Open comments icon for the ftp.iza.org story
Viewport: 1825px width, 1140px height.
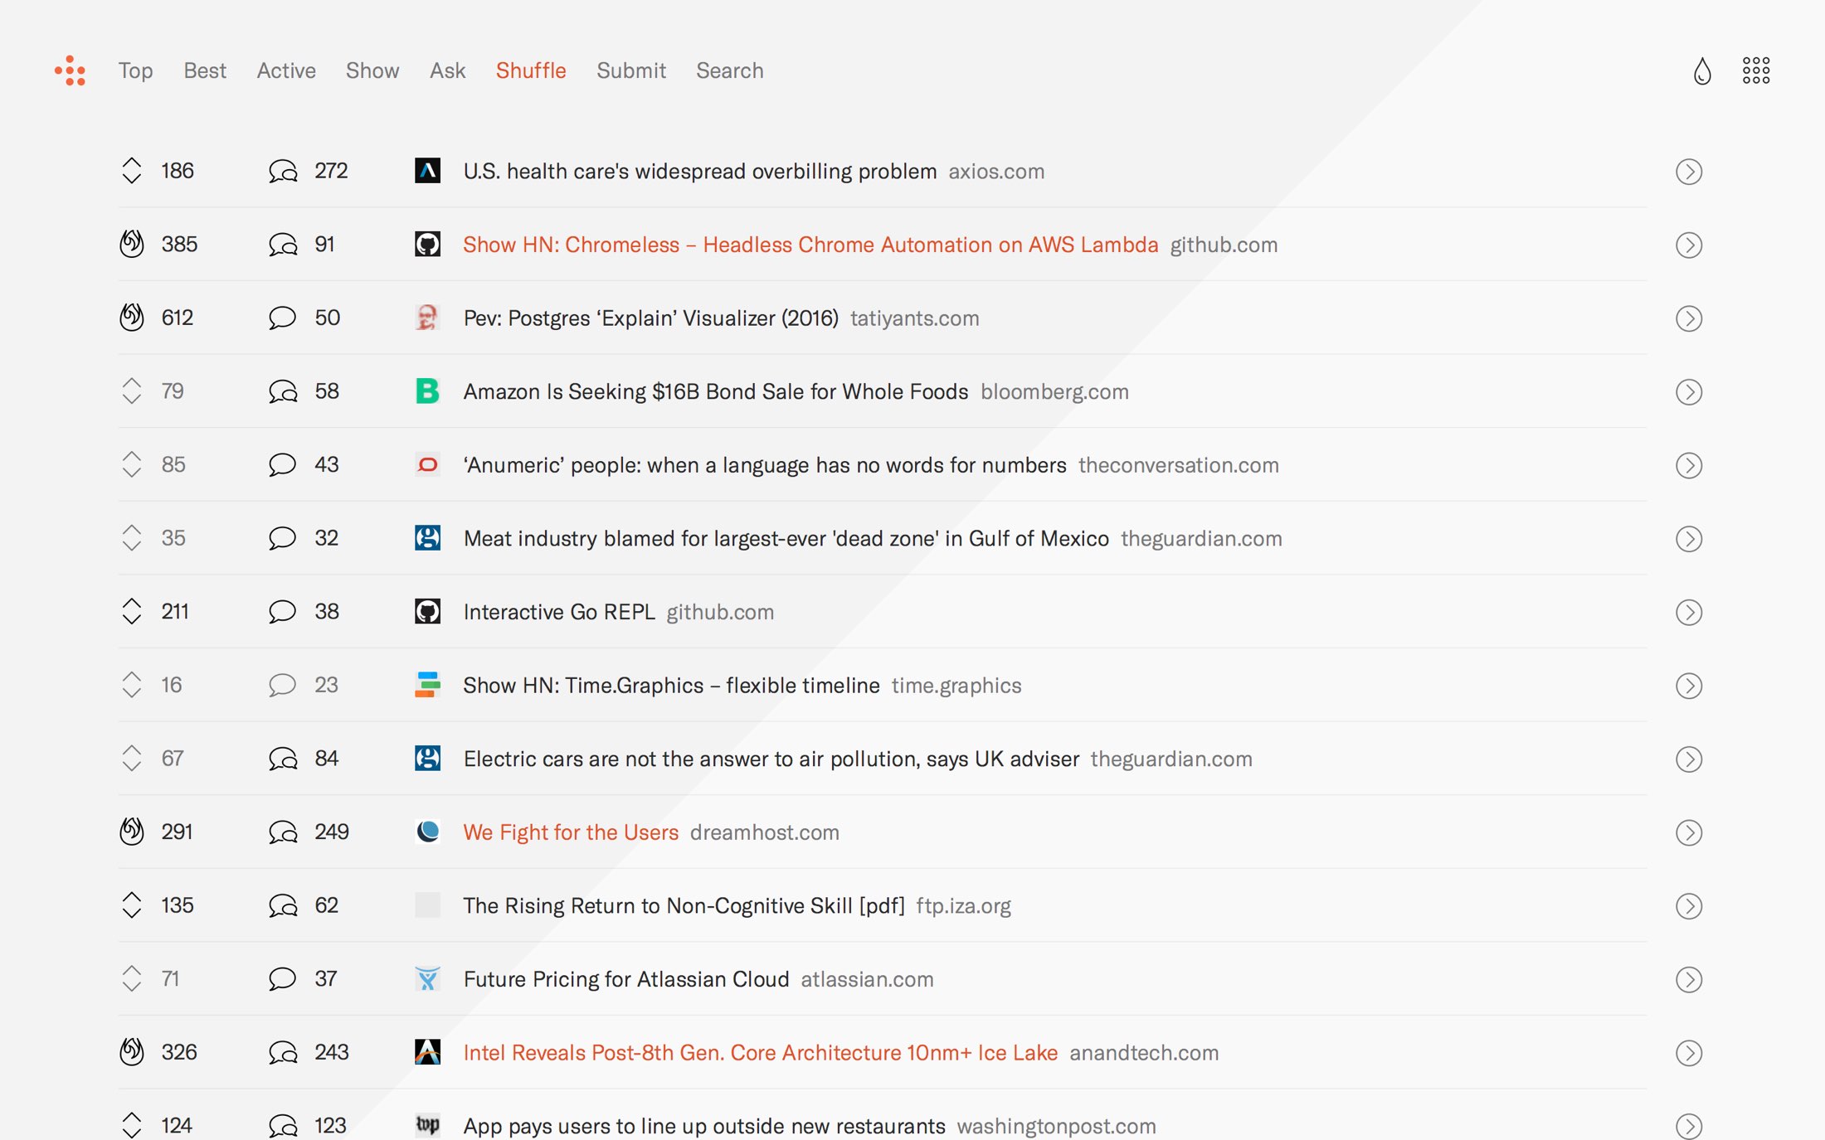pos(283,905)
